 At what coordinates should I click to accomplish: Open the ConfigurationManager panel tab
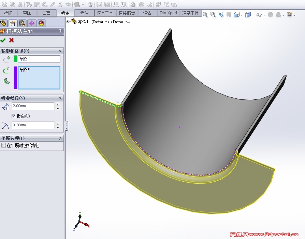22,23
